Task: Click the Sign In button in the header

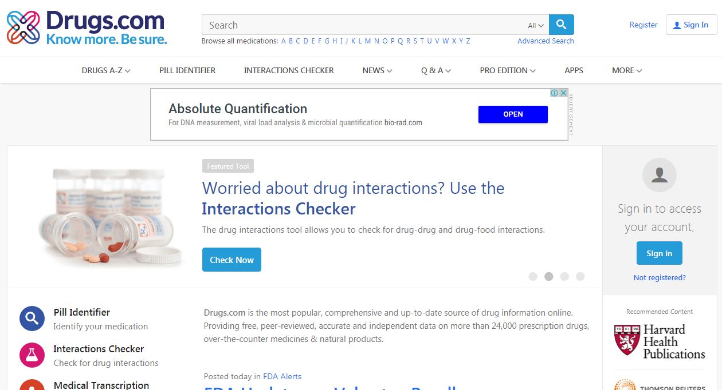Action: [x=691, y=25]
